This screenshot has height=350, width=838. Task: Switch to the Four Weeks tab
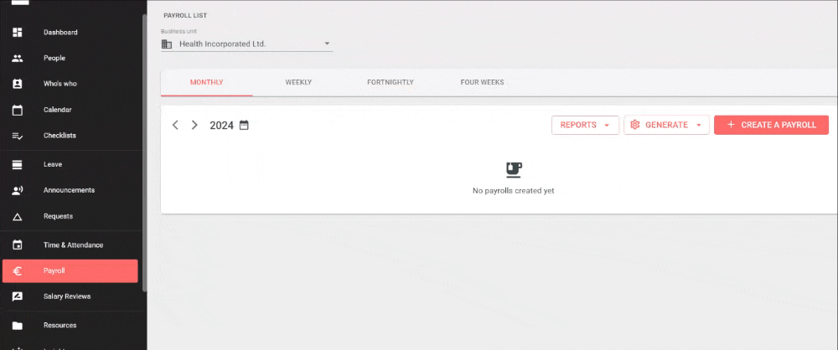482,82
